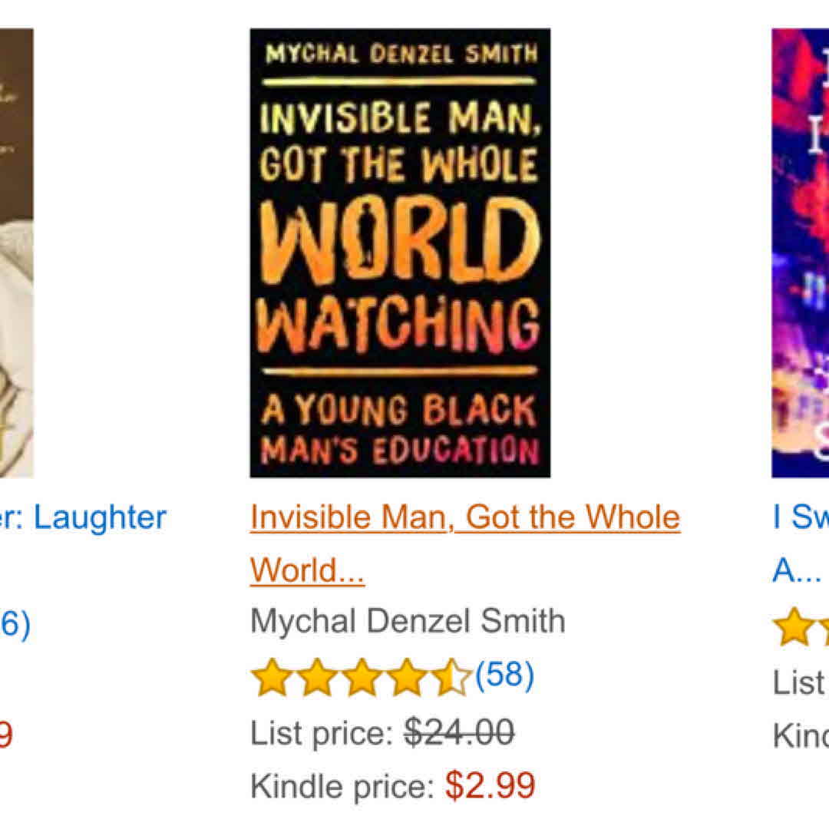
Task: Open the purple book cover on the right
Action: 800,253
